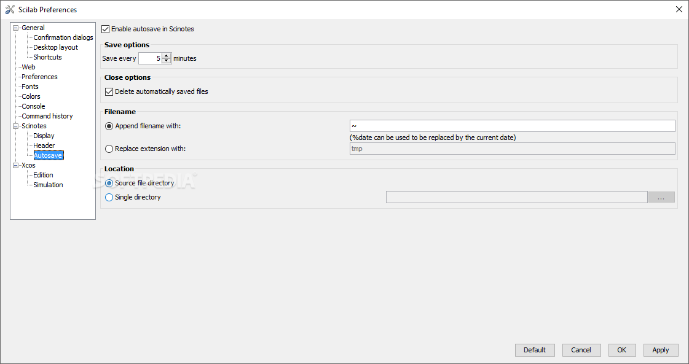
Task: Open Xcos Simulation settings
Action: tap(48, 185)
